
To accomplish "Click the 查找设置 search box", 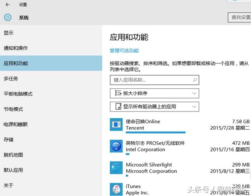I will point(239,17).
